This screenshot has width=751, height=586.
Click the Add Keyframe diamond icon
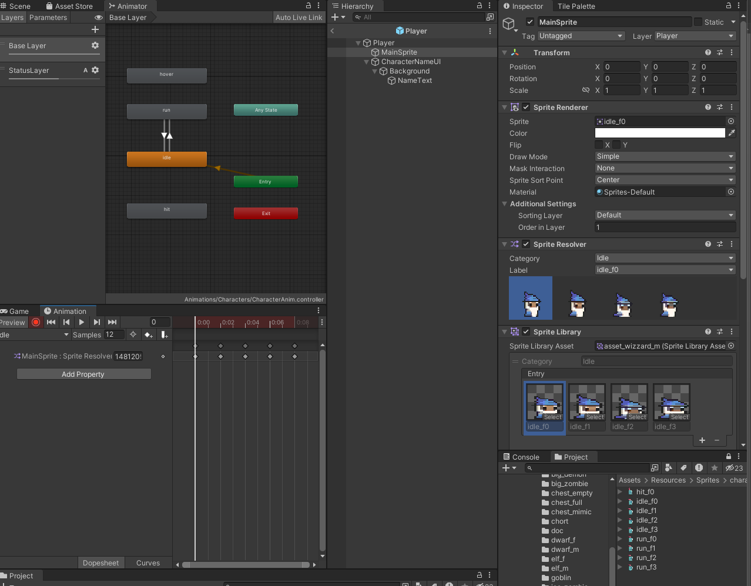[148, 334]
